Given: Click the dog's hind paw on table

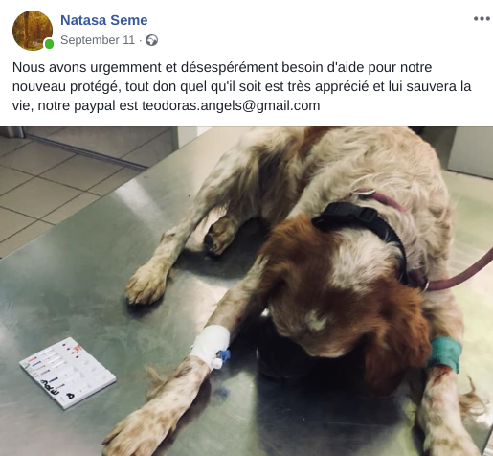Looking at the screenshot, I should point(146,285).
